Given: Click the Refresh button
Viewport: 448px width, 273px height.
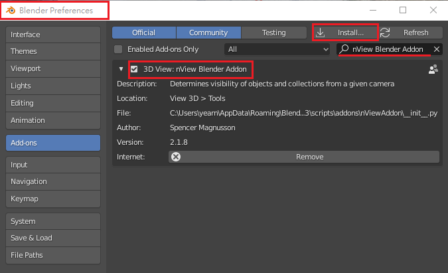Looking at the screenshot, I should click(411, 33).
